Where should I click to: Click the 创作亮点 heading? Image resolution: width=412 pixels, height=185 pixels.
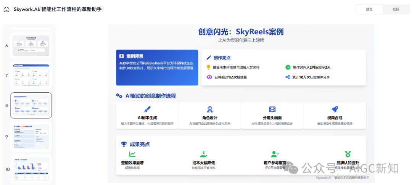[222, 58]
